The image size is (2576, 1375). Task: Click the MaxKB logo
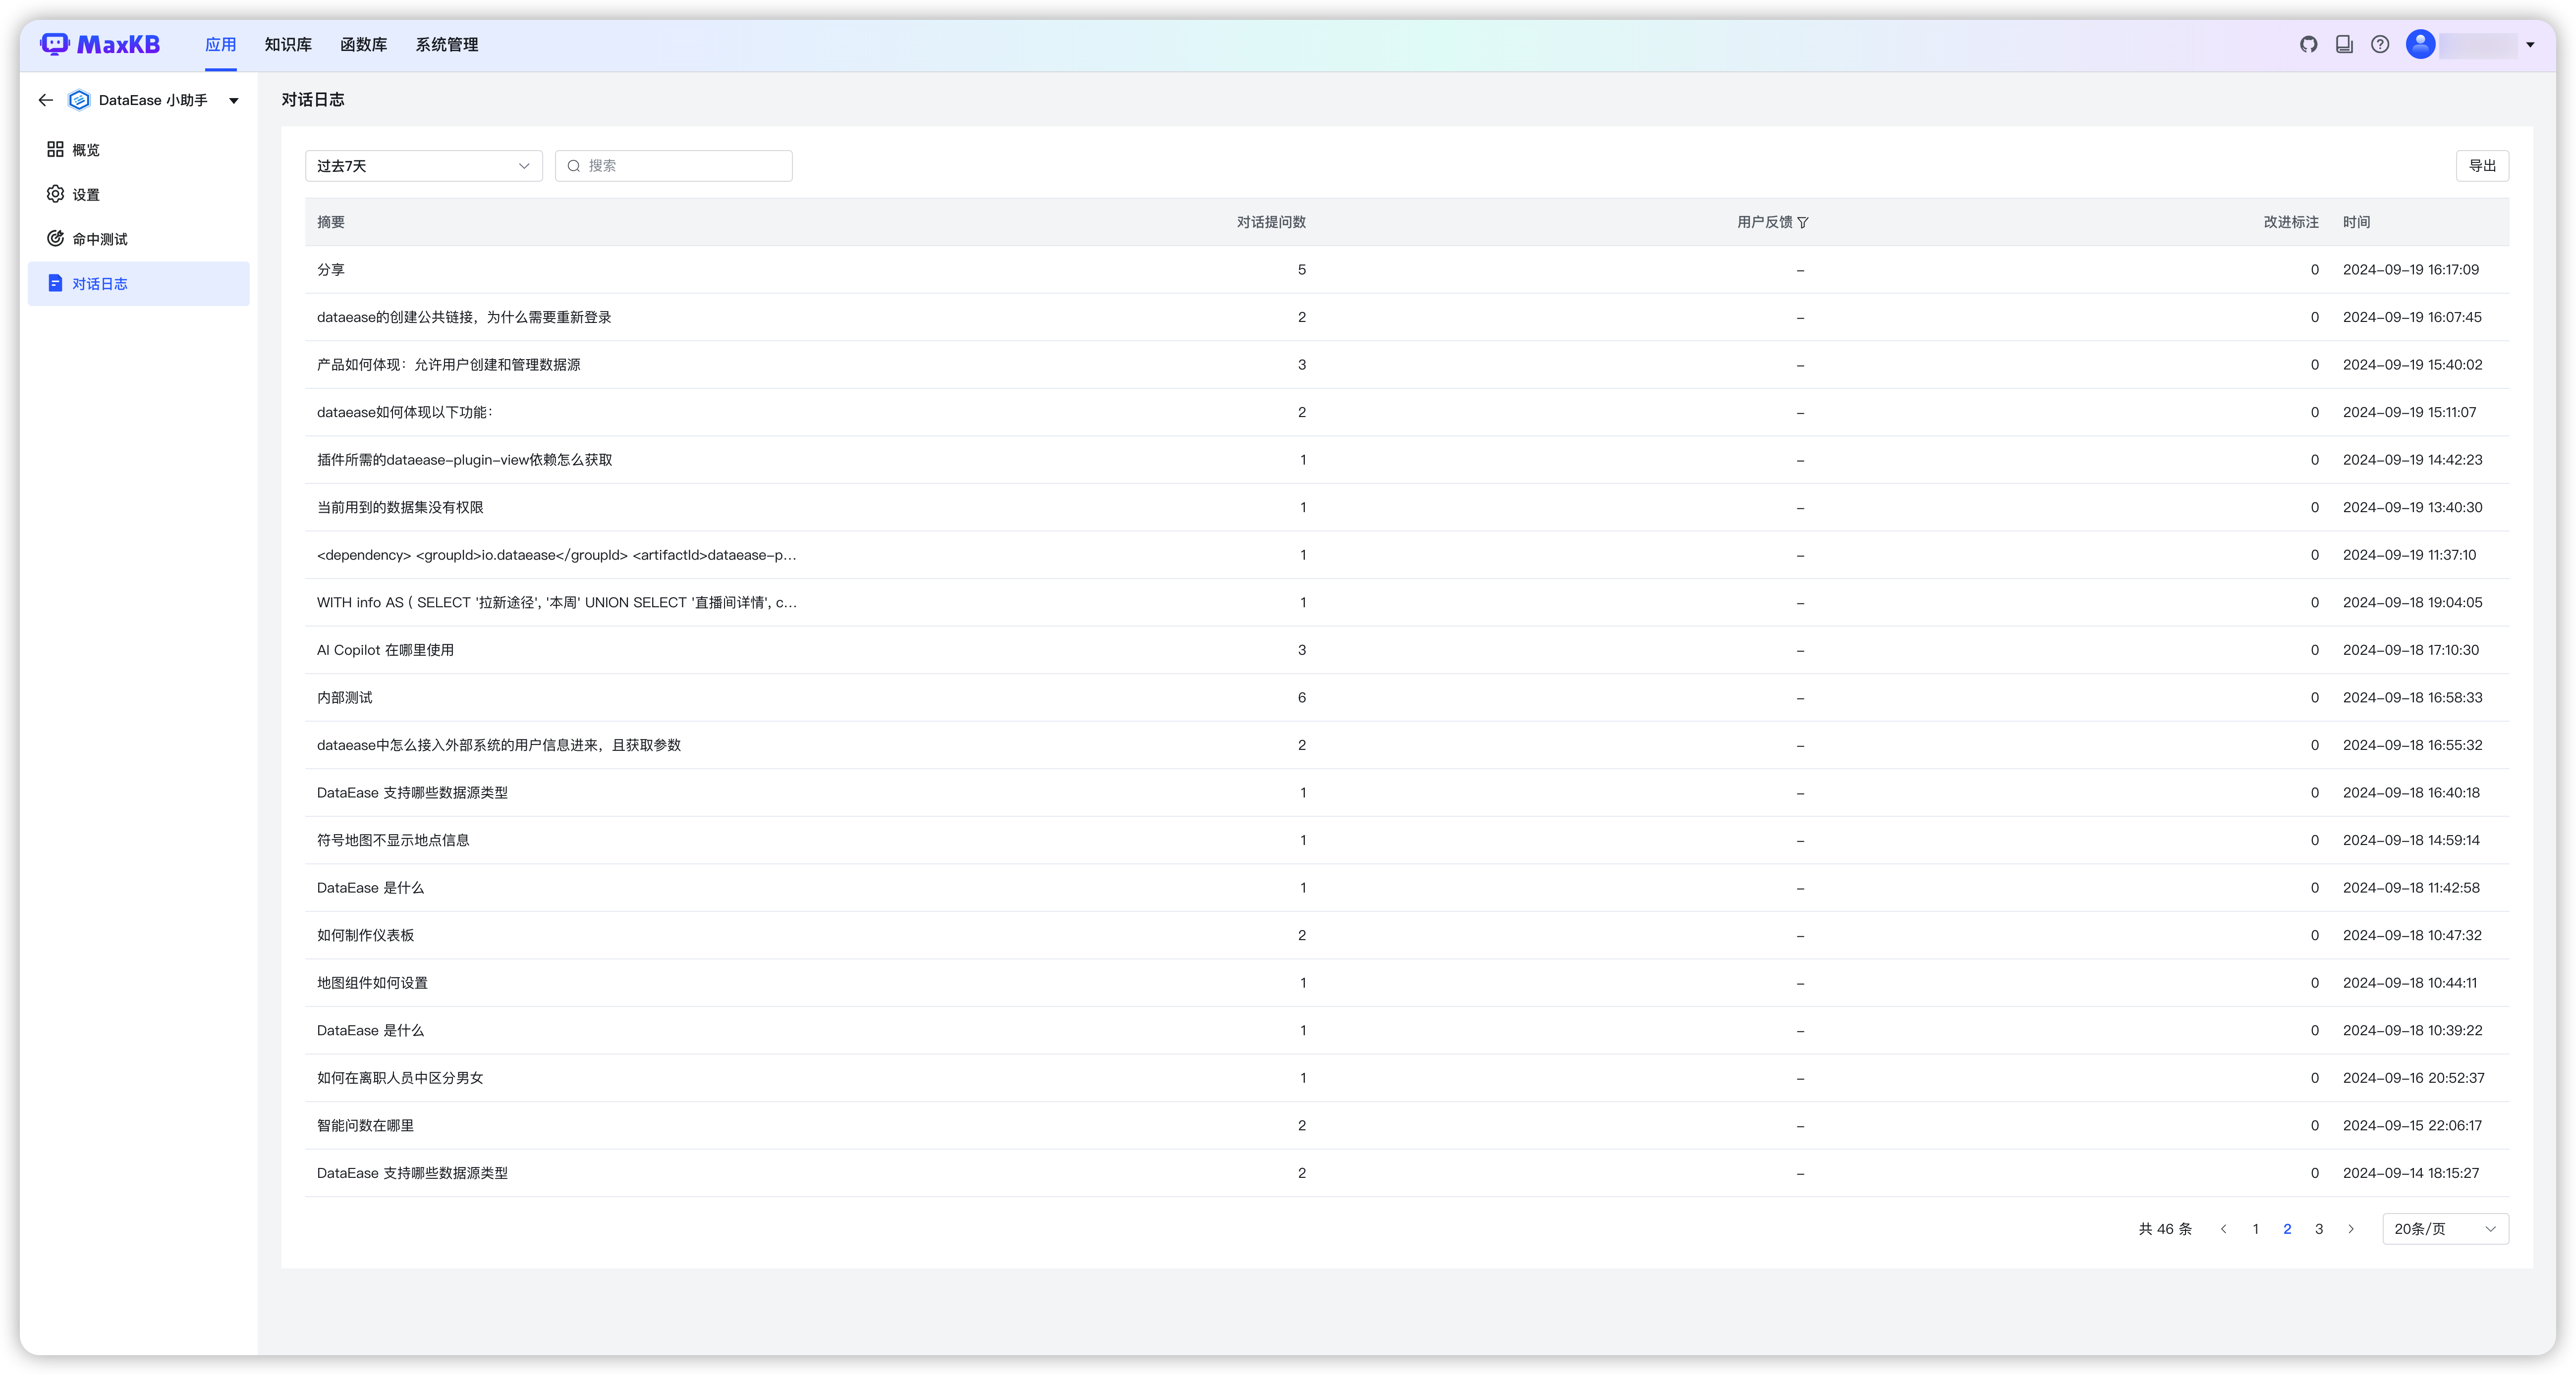100,44
